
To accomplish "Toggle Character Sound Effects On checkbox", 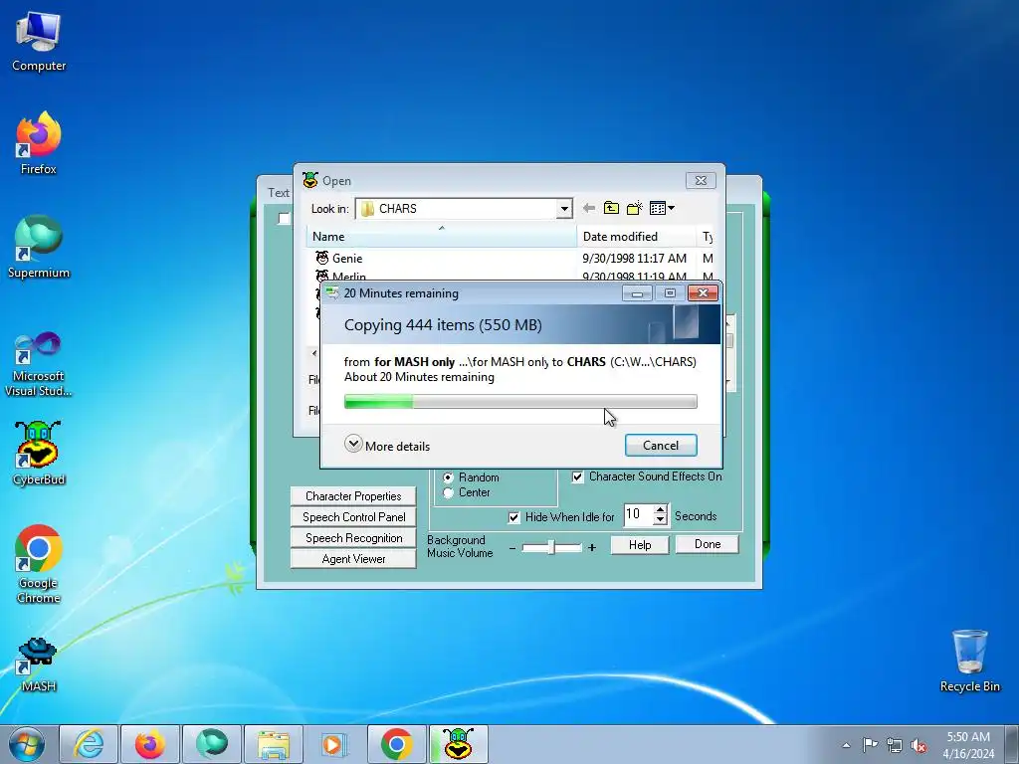I will click(577, 477).
